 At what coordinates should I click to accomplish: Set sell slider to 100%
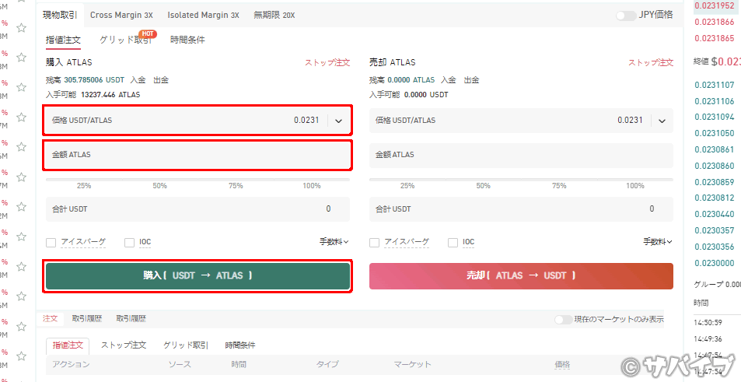(634, 186)
